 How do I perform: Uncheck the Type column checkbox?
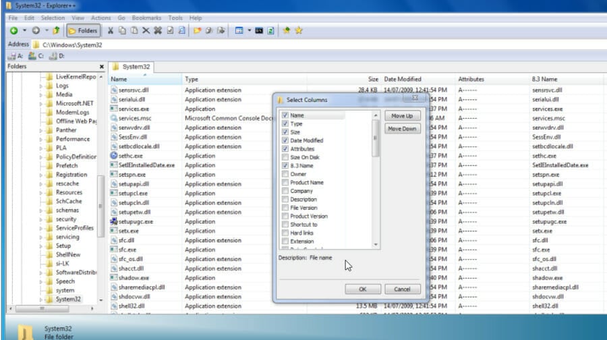point(285,123)
